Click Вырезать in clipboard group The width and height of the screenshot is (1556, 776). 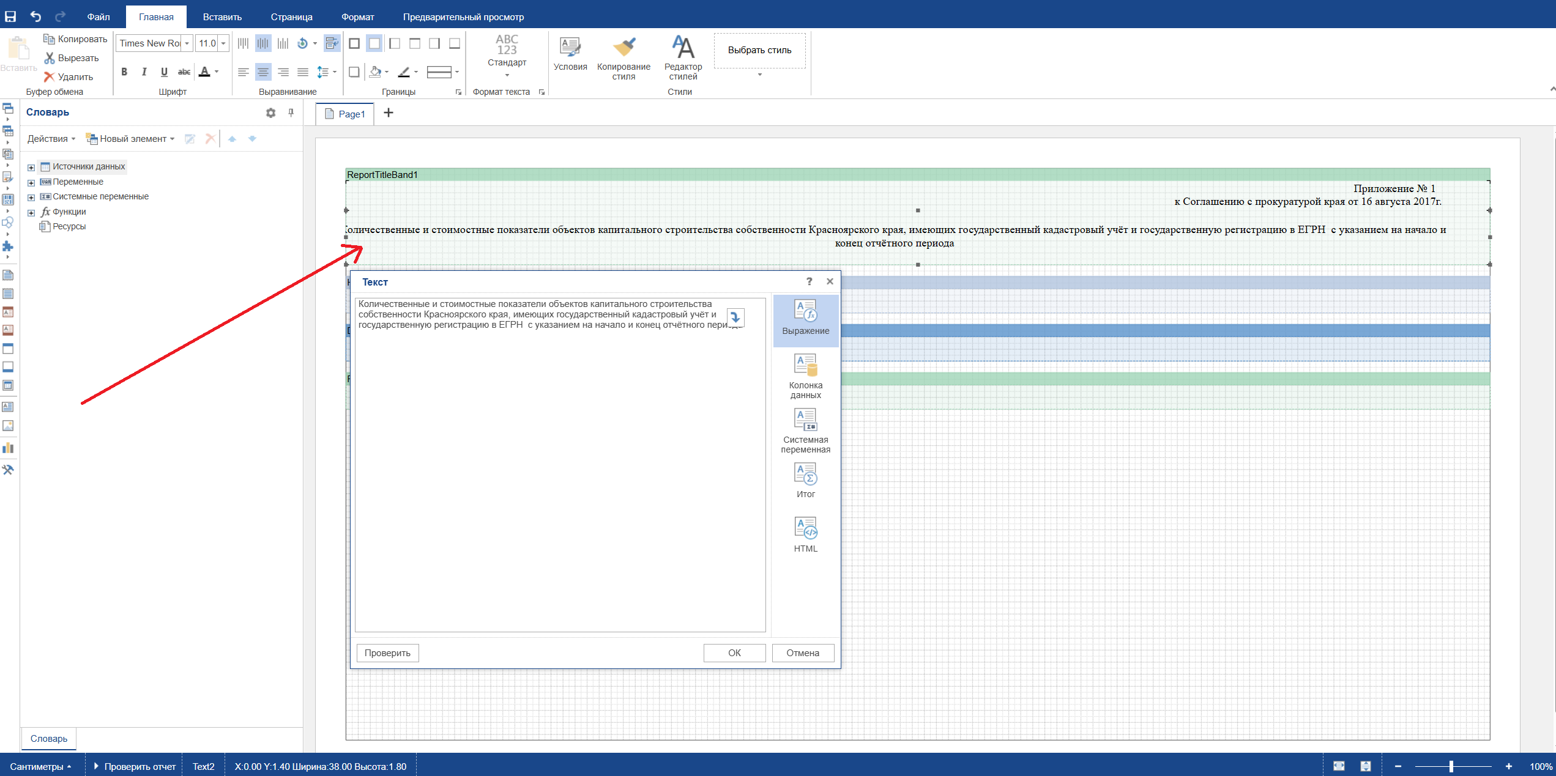(x=72, y=58)
